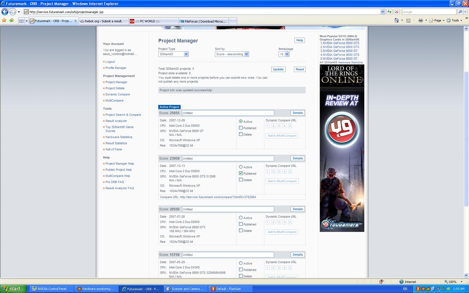This screenshot has width=469, height=293.
Task: Click the Windows Start button
Action: click(x=13, y=289)
